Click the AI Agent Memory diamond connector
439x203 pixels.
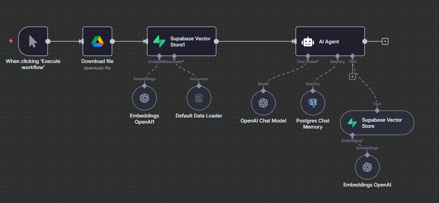pyautogui.click(x=337, y=56)
